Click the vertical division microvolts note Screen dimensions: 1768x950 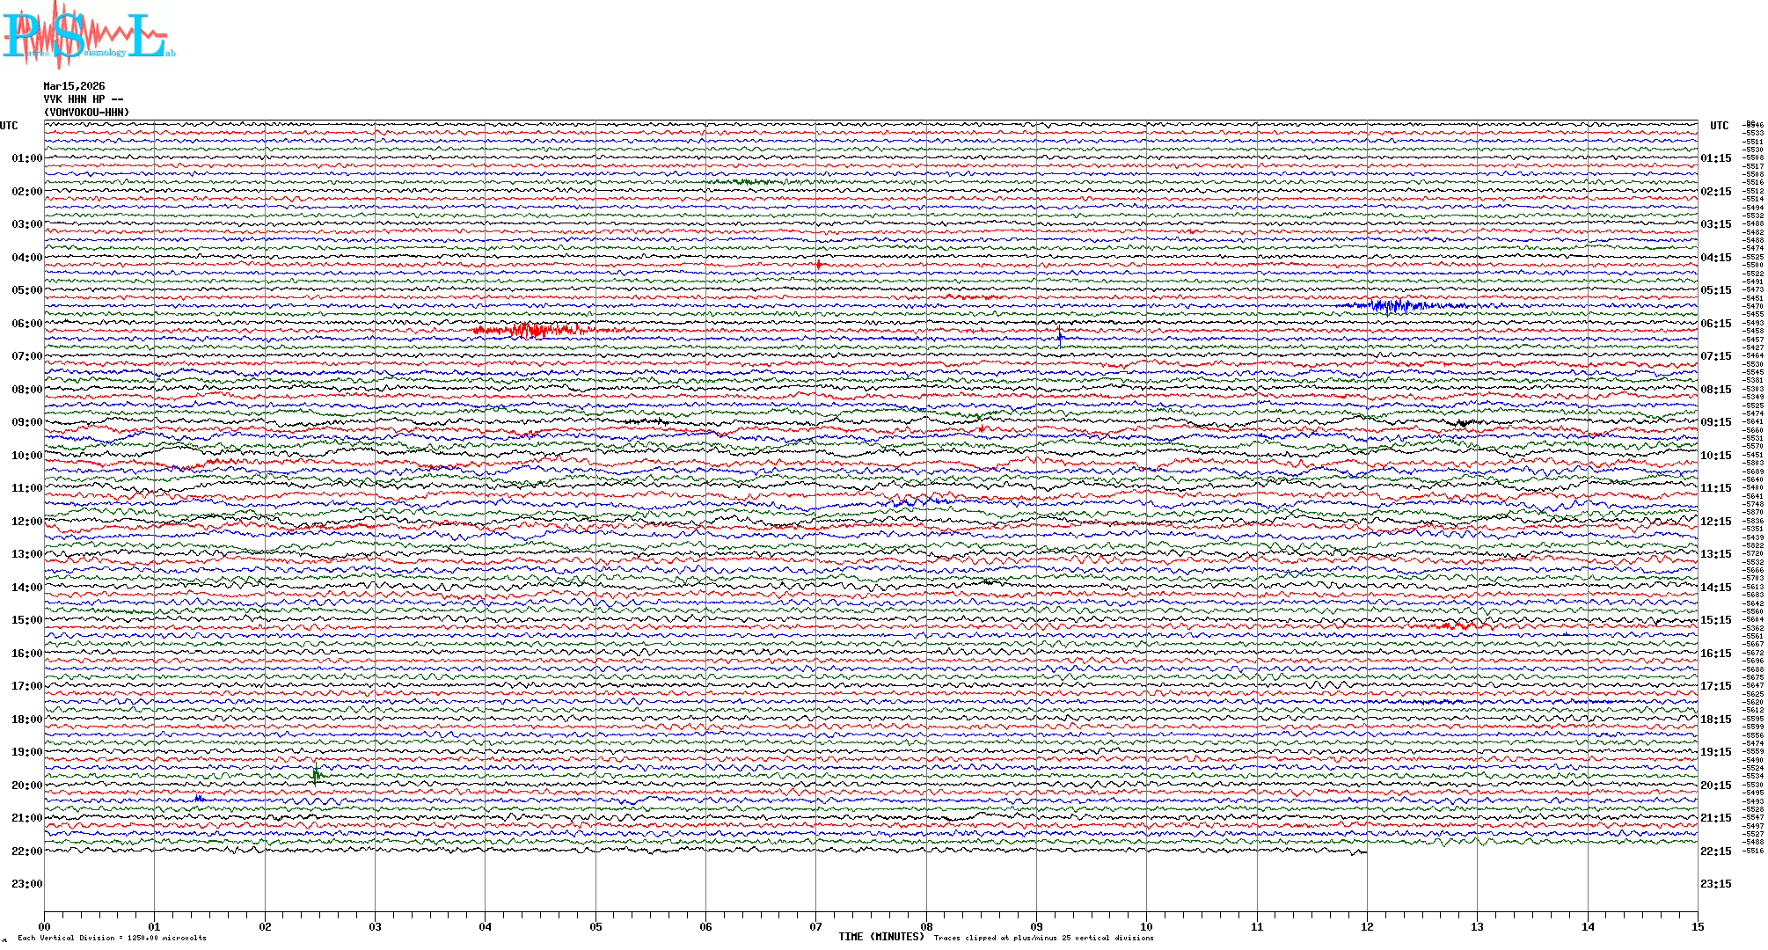point(112,938)
